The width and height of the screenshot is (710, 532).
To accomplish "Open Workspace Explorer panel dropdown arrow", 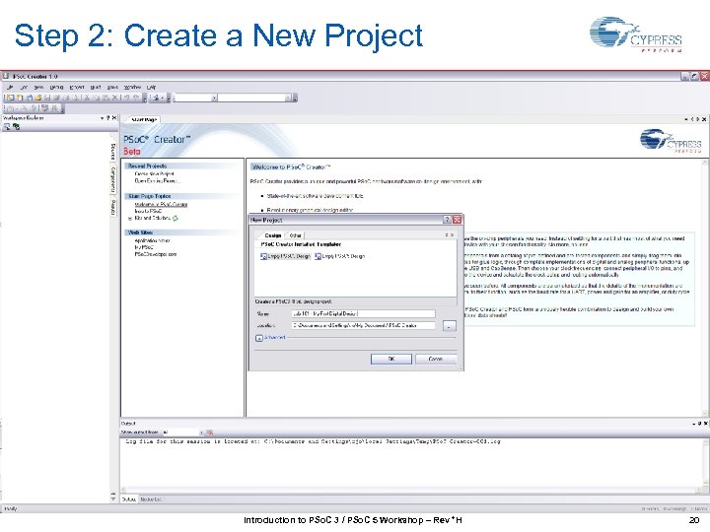I will (102, 118).
